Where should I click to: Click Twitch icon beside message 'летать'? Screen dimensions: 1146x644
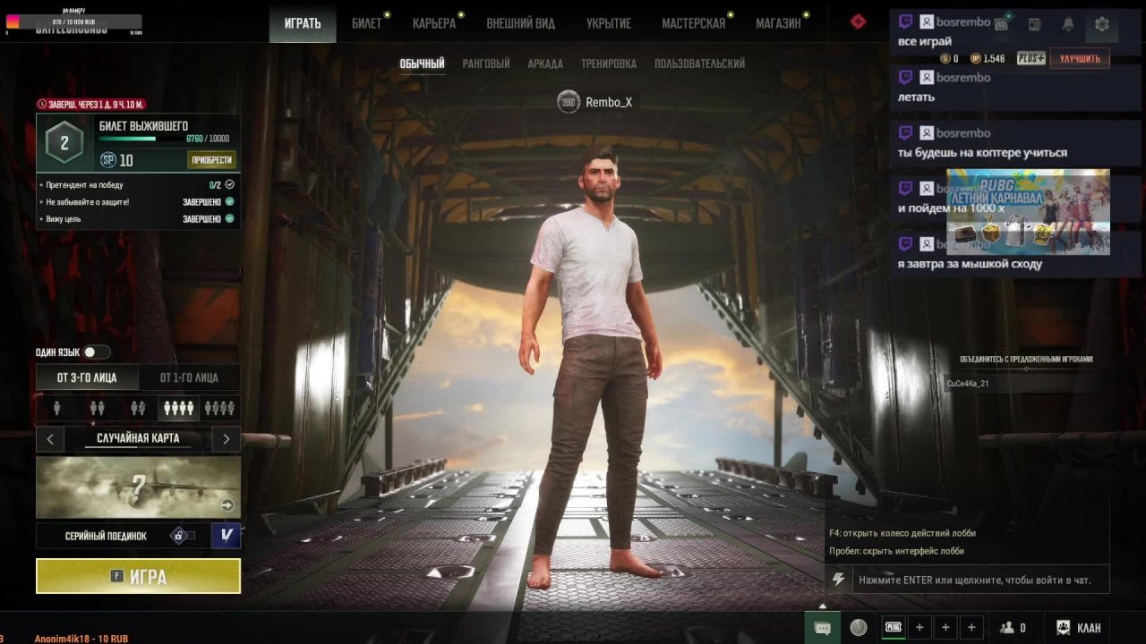tap(905, 78)
